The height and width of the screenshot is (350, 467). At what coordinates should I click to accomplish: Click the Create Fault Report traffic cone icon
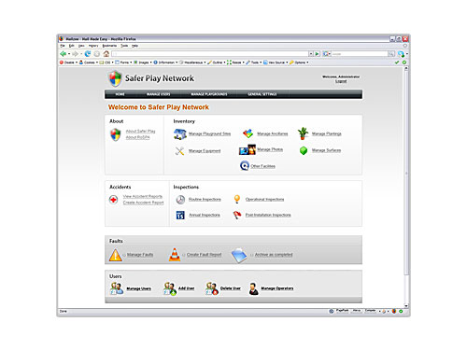coord(175,255)
